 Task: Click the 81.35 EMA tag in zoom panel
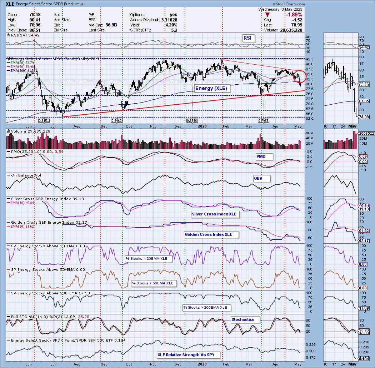364,101
